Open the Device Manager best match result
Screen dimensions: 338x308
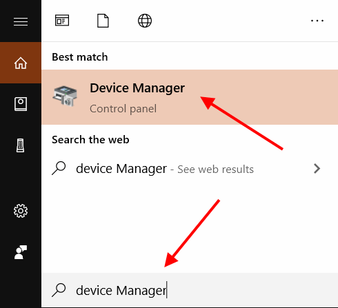(190, 97)
